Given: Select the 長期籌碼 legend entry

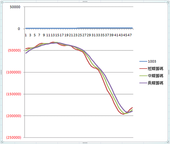Looking at the screenshot, I should [x=151, y=83].
